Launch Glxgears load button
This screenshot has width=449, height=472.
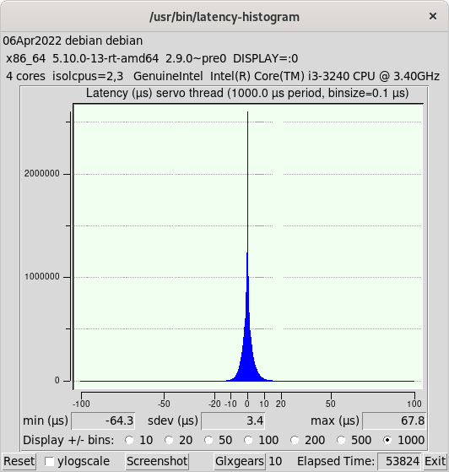coord(240,461)
